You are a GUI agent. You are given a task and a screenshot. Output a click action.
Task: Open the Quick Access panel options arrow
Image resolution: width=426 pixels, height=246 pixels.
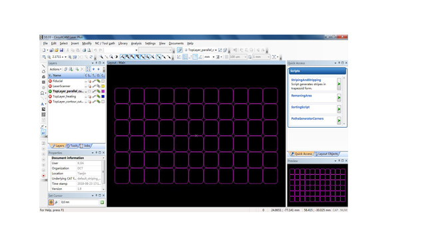click(335, 63)
